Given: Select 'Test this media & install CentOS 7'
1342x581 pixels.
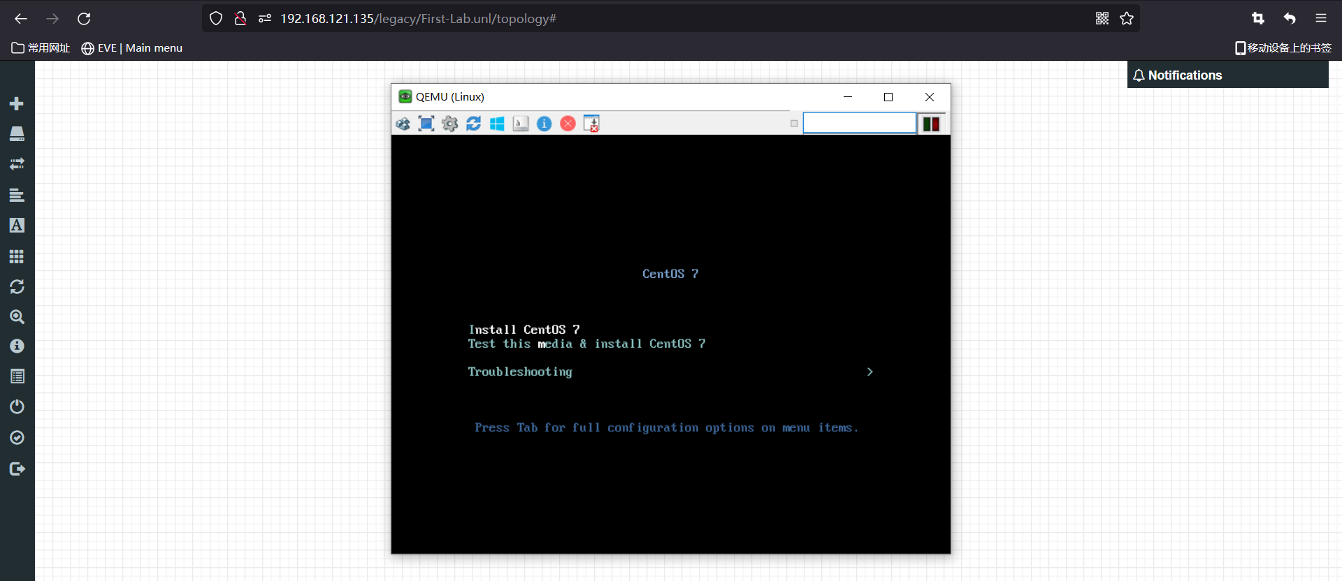Looking at the screenshot, I should pos(587,344).
